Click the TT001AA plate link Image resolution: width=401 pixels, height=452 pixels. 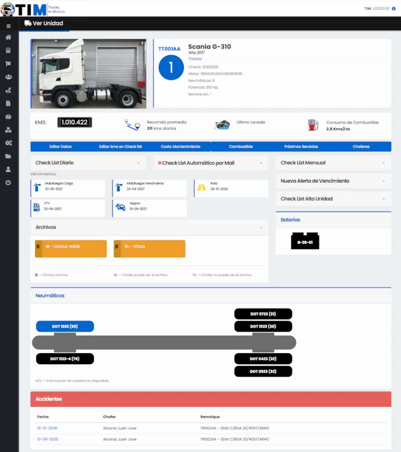tap(169, 49)
